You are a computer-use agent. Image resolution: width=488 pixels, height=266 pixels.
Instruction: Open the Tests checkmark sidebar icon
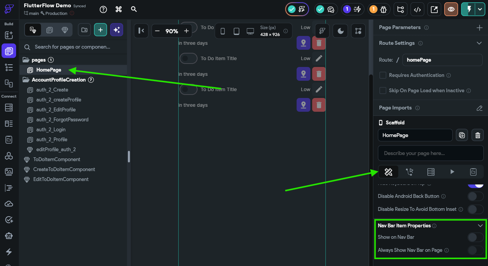coord(8,220)
